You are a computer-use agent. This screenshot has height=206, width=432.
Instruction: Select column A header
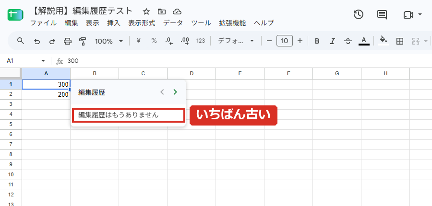pyautogui.click(x=46, y=73)
